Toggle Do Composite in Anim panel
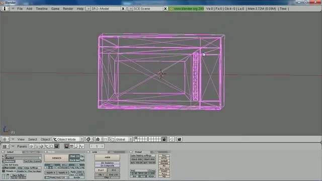Screen dimensions: 322x181 [x=107, y=165]
